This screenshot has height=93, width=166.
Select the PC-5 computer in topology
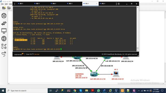point(116,74)
